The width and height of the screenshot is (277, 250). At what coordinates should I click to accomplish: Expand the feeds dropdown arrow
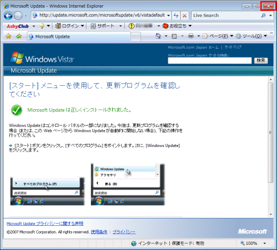point(182,36)
